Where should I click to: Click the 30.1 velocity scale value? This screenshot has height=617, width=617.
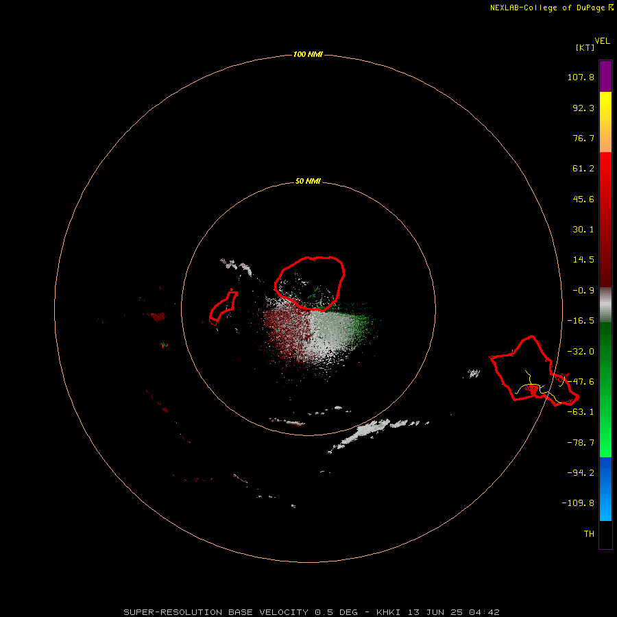coord(583,230)
